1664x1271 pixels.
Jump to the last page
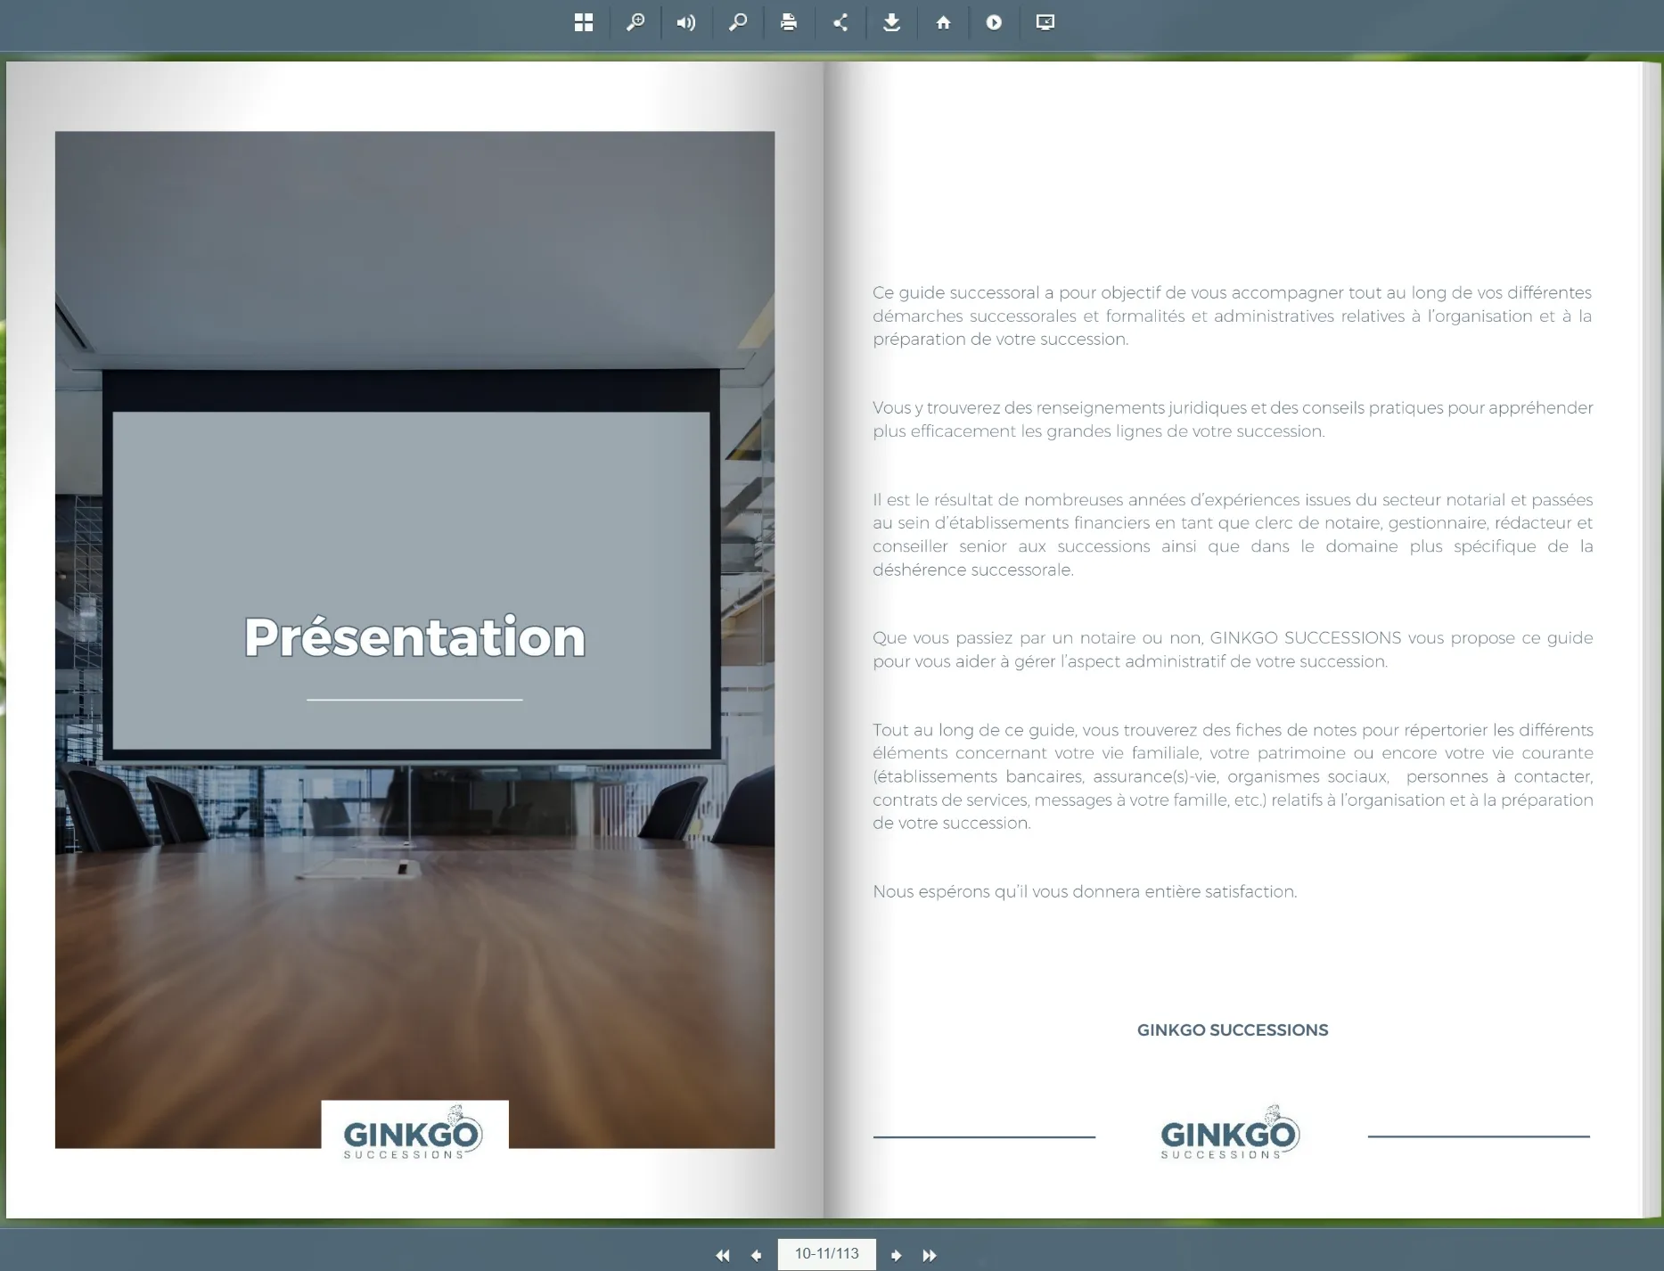[x=930, y=1255]
